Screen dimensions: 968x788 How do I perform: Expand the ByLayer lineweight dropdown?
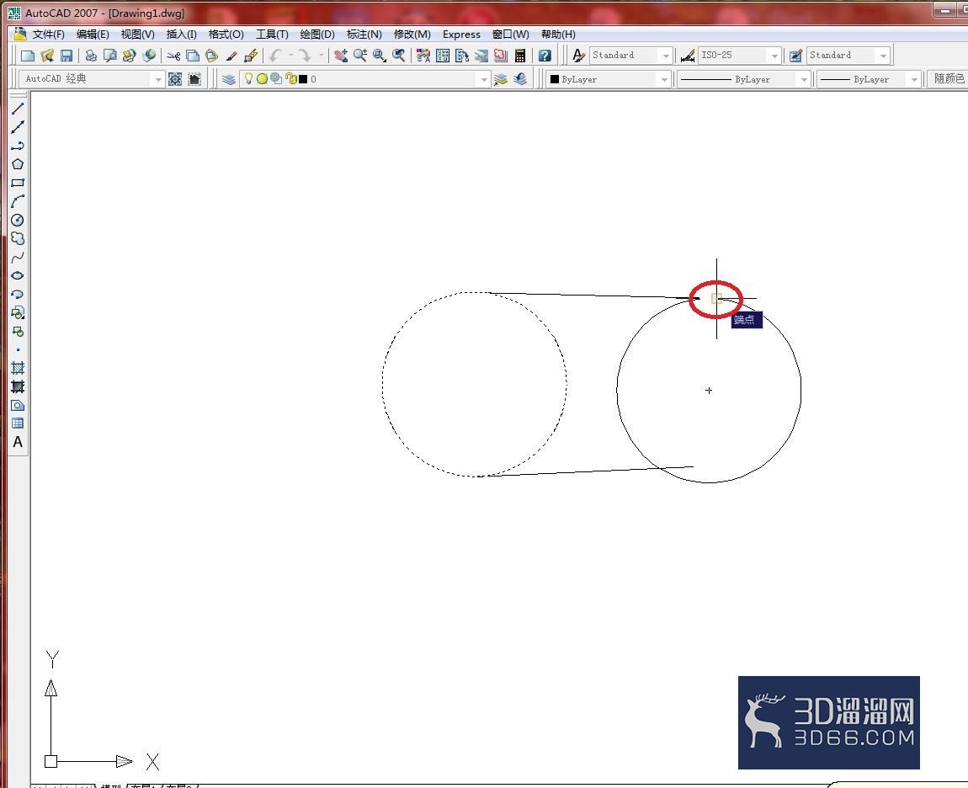coord(914,79)
